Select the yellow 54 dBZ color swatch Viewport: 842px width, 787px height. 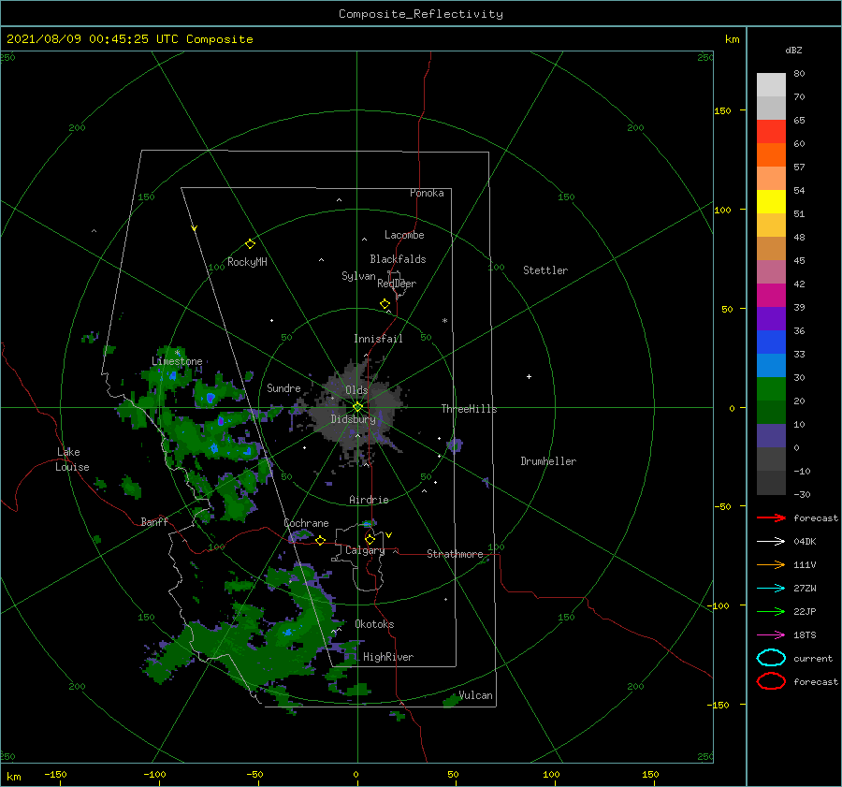click(x=771, y=202)
